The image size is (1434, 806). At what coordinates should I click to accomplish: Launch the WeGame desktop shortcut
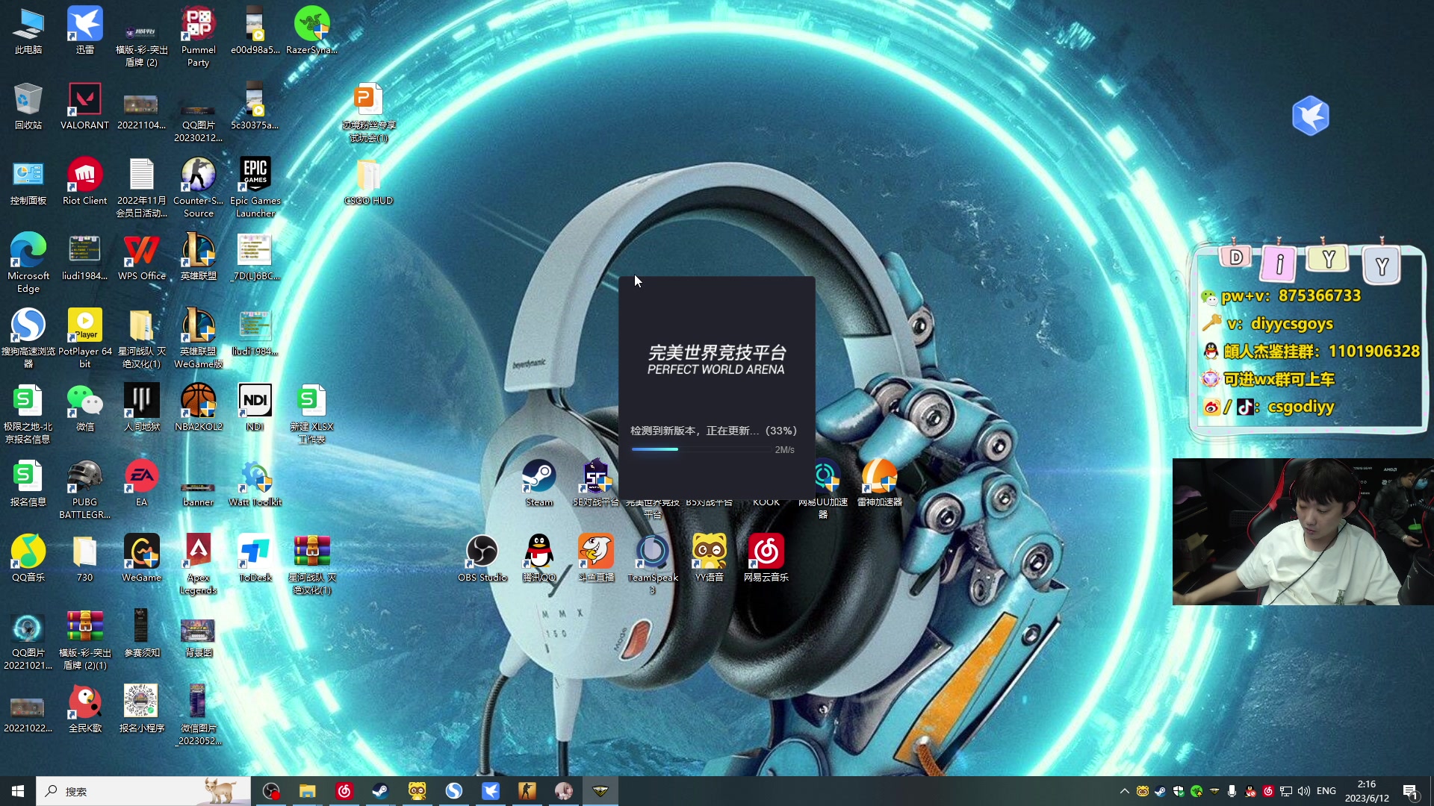click(142, 559)
